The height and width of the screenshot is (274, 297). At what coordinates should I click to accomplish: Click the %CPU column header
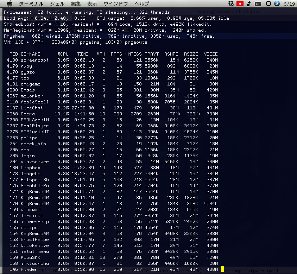[x=63, y=54]
